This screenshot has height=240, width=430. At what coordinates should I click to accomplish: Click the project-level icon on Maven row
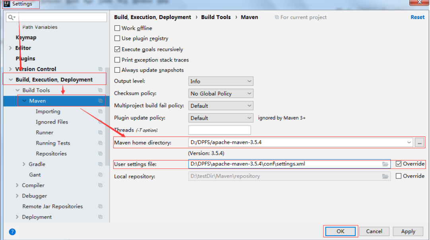(x=100, y=101)
